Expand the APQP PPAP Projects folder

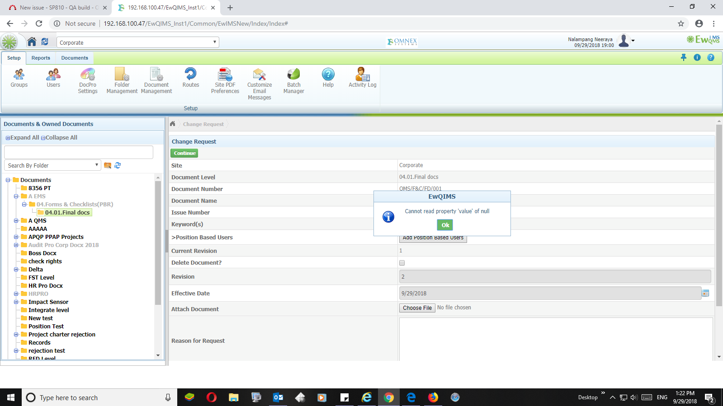click(16, 237)
